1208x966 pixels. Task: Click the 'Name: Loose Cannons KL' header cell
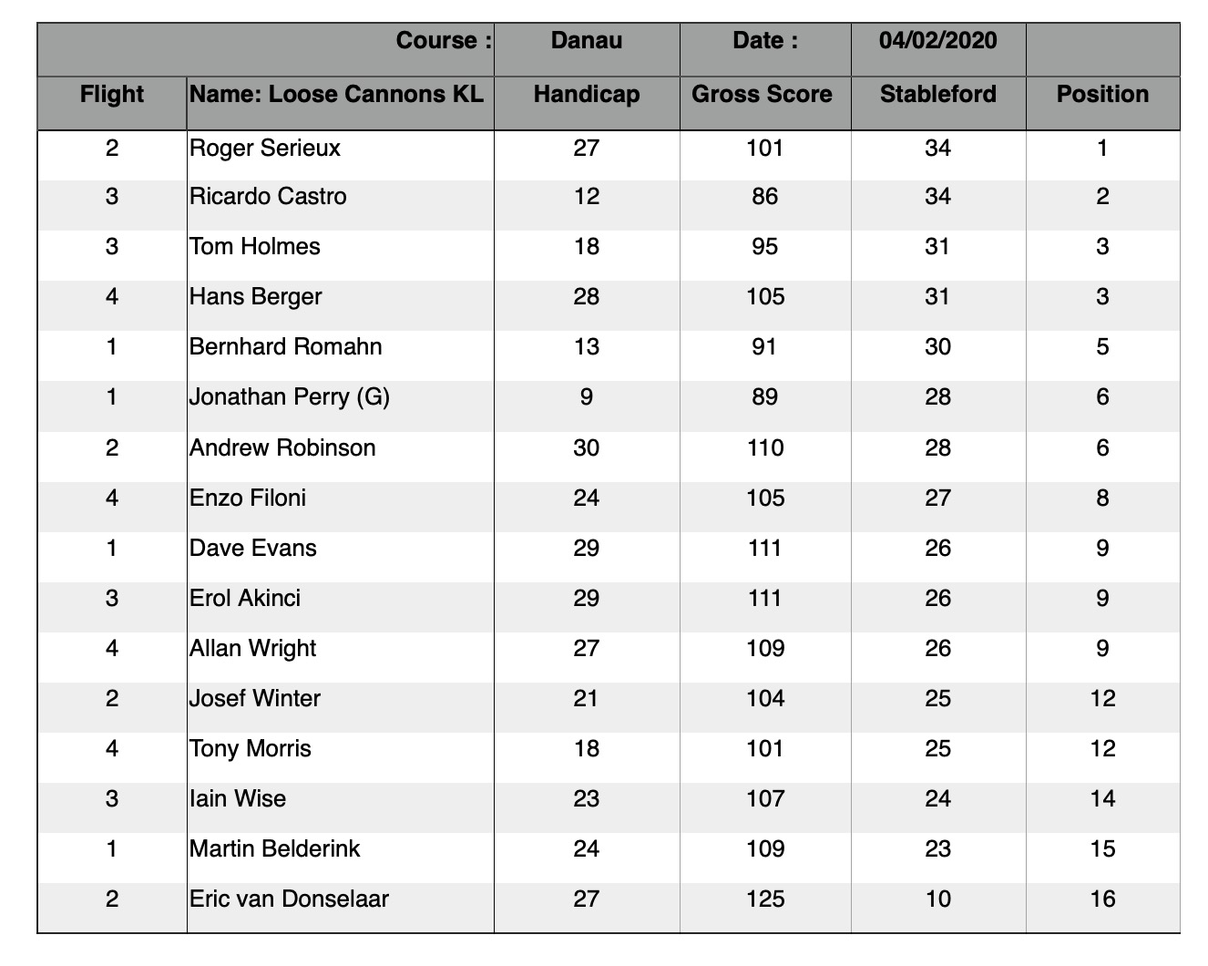337,95
